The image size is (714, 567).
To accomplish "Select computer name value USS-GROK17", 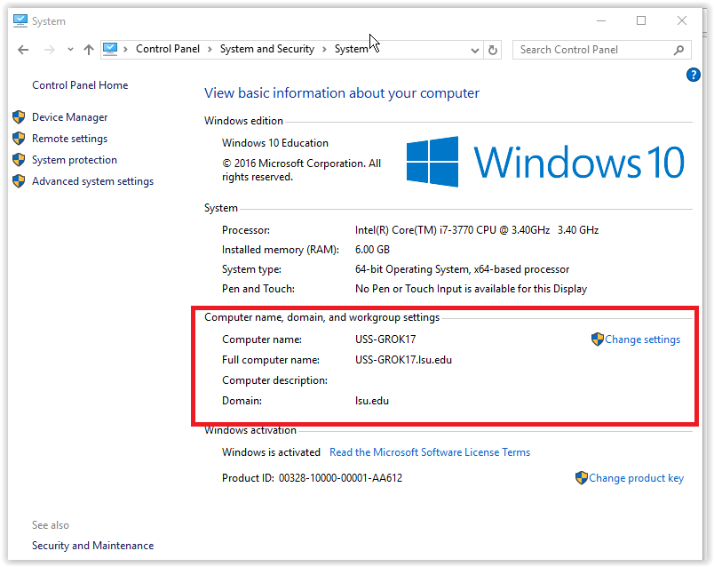I will point(385,339).
